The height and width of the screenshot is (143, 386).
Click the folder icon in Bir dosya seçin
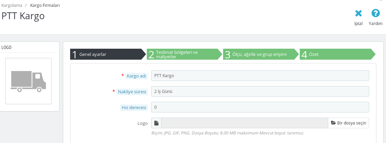coord(333,123)
